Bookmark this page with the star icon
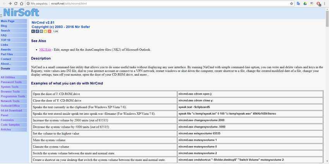The image size is (329, 164). tap(291, 3)
